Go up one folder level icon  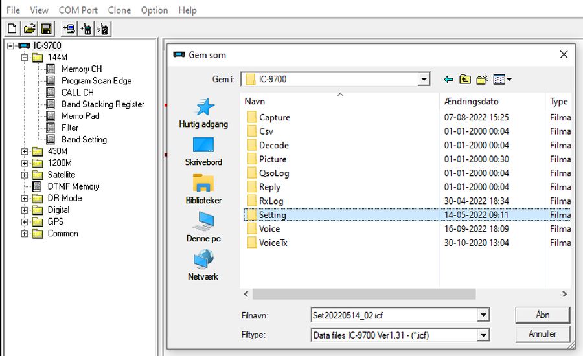(464, 79)
